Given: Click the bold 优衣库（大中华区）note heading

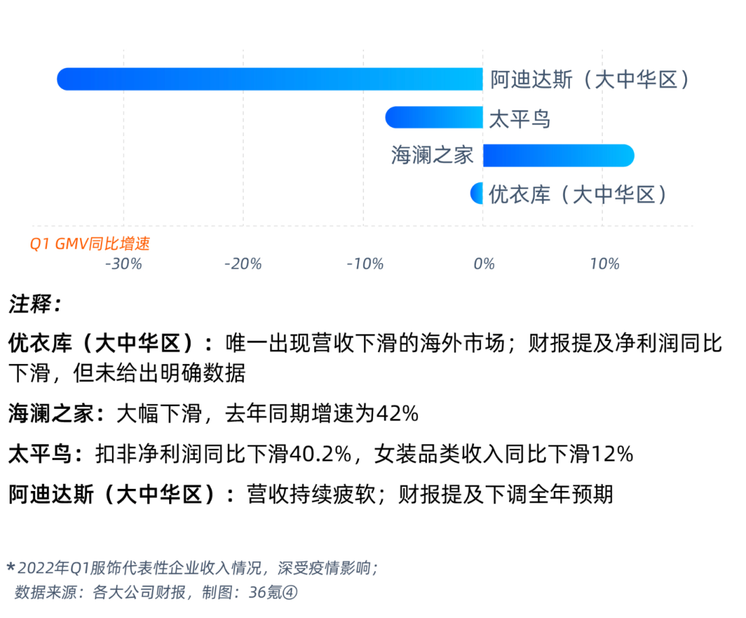Looking at the screenshot, I should point(111,343).
